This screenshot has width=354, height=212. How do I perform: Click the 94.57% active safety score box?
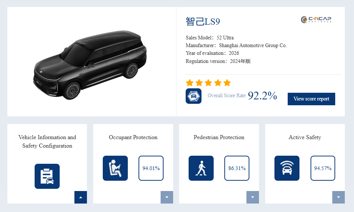coord(323,168)
